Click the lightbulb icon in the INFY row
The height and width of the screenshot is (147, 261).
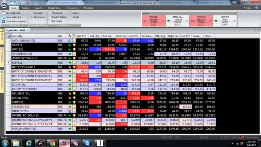[x=74, y=49]
